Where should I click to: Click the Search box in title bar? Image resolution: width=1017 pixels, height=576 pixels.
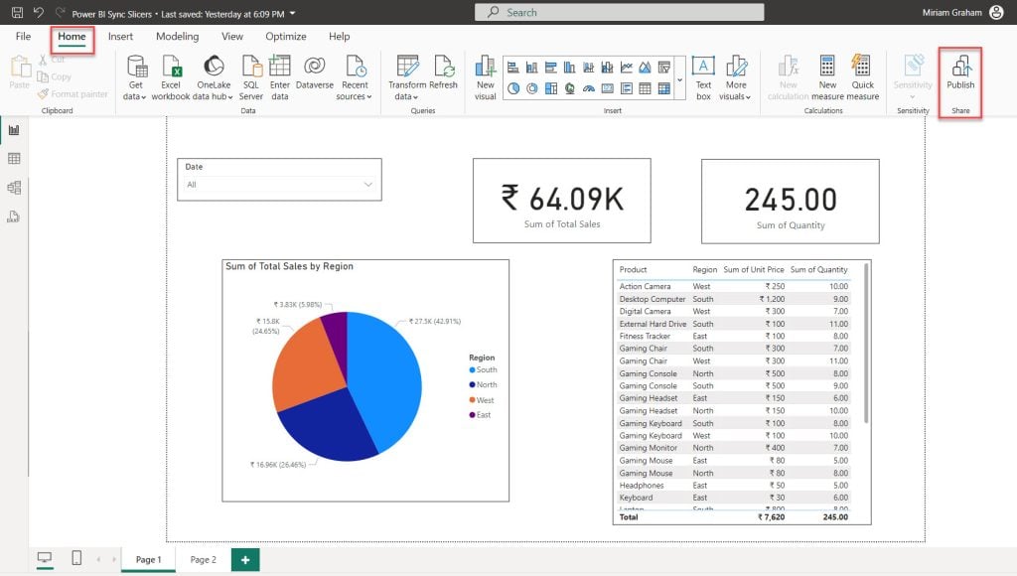pyautogui.click(x=620, y=12)
